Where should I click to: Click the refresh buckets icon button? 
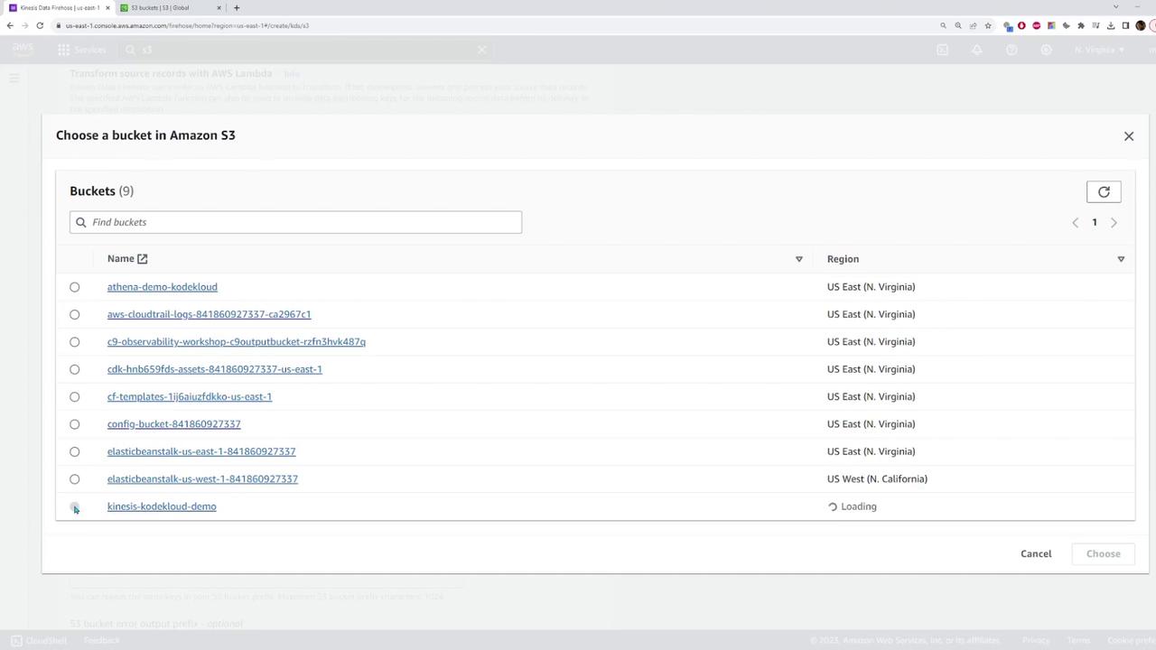(1103, 191)
